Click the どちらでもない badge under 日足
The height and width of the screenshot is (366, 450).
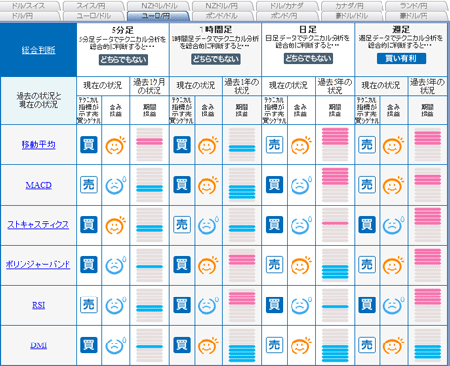(308, 58)
